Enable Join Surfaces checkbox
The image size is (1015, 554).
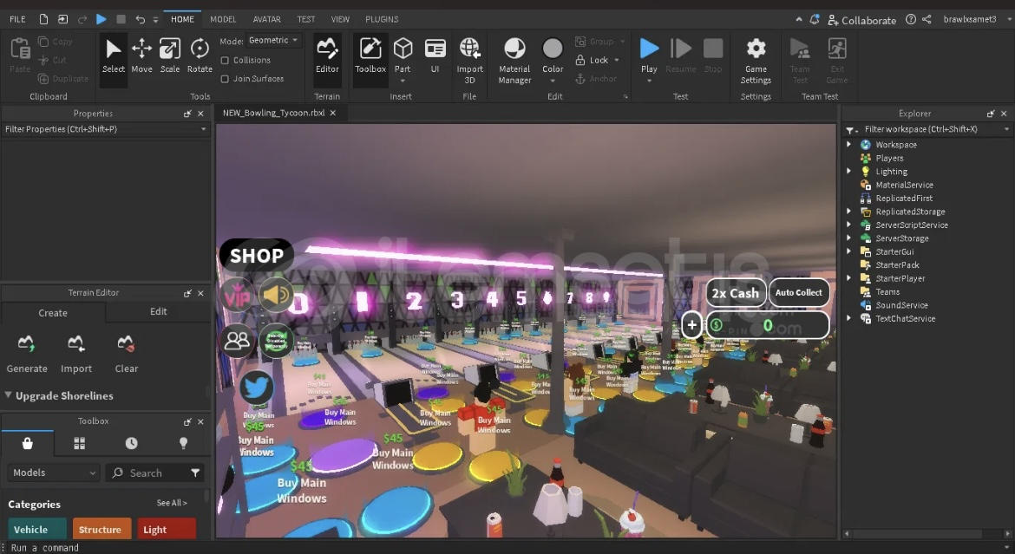point(225,79)
